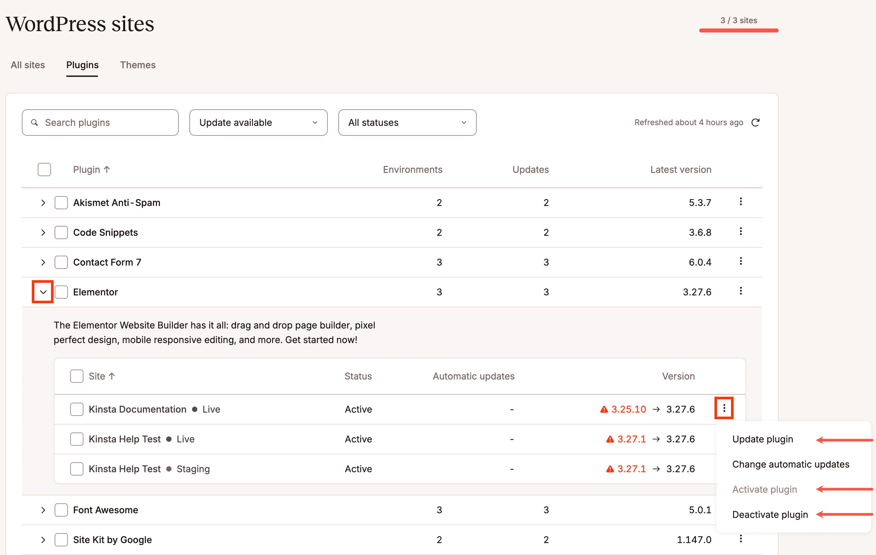Click the sort arrow next to Plugin header
Viewport: 876px width, 555px height.
click(x=107, y=170)
